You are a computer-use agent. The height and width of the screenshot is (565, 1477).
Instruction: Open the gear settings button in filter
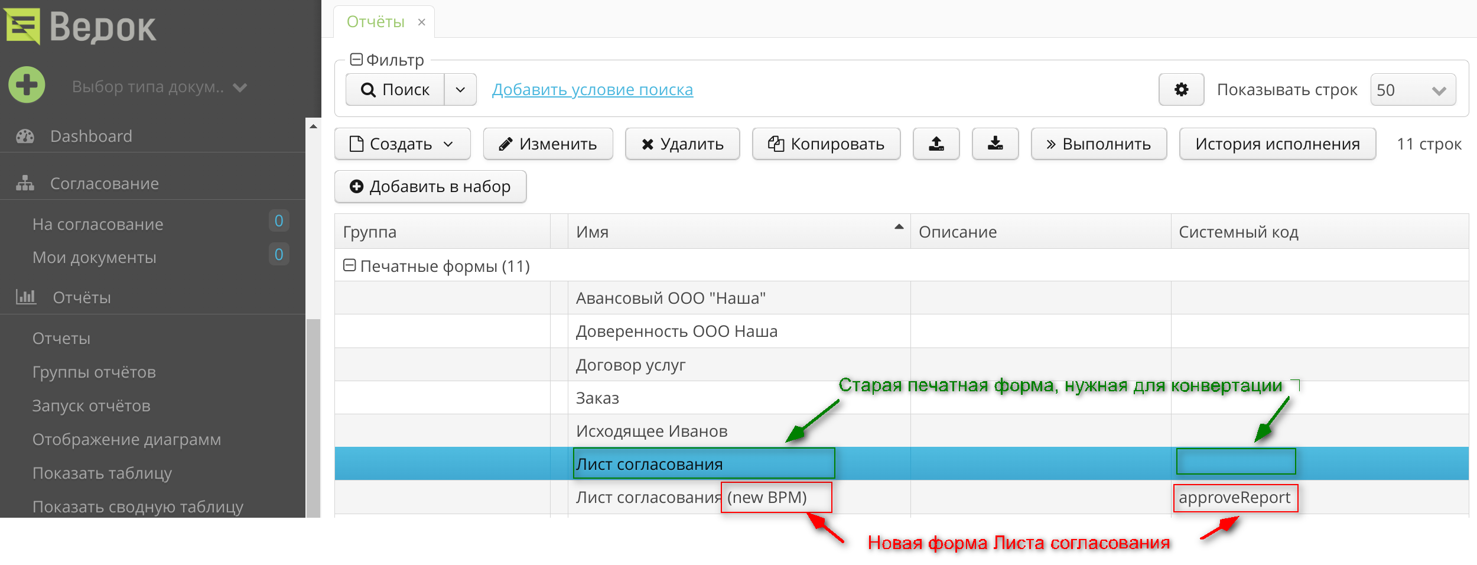tap(1181, 90)
